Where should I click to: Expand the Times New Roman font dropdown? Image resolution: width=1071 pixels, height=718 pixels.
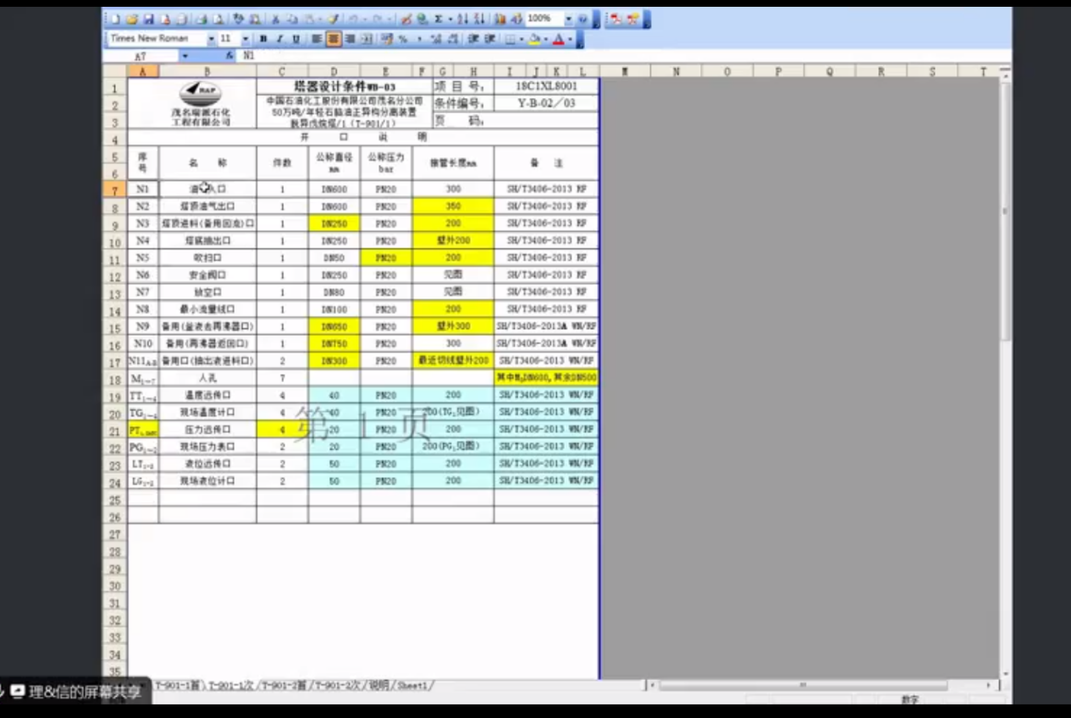211,39
